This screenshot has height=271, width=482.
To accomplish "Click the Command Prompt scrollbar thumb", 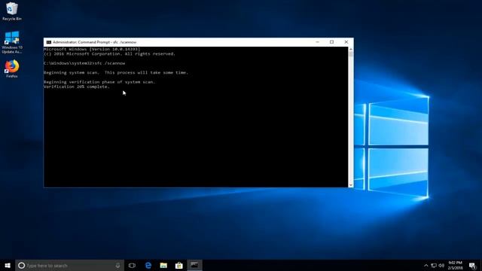I will click(351, 54).
